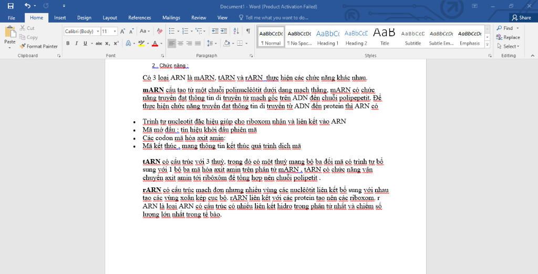Copy the selection
538x274 pixels.
tap(28, 37)
